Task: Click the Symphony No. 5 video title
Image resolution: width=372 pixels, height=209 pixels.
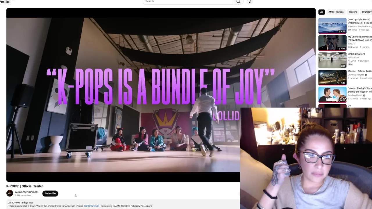Action: coord(360,21)
